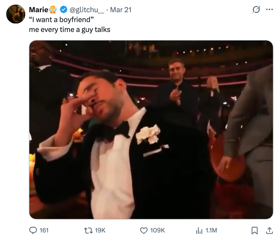This screenshot has width=278, height=240.
Task: Click the Mar 21 timestamp
Action: click(121, 10)
